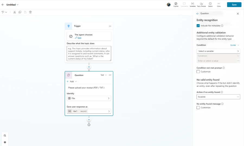Show topic Details
Screen dimensions: 244x146
[x=210, y=4]
